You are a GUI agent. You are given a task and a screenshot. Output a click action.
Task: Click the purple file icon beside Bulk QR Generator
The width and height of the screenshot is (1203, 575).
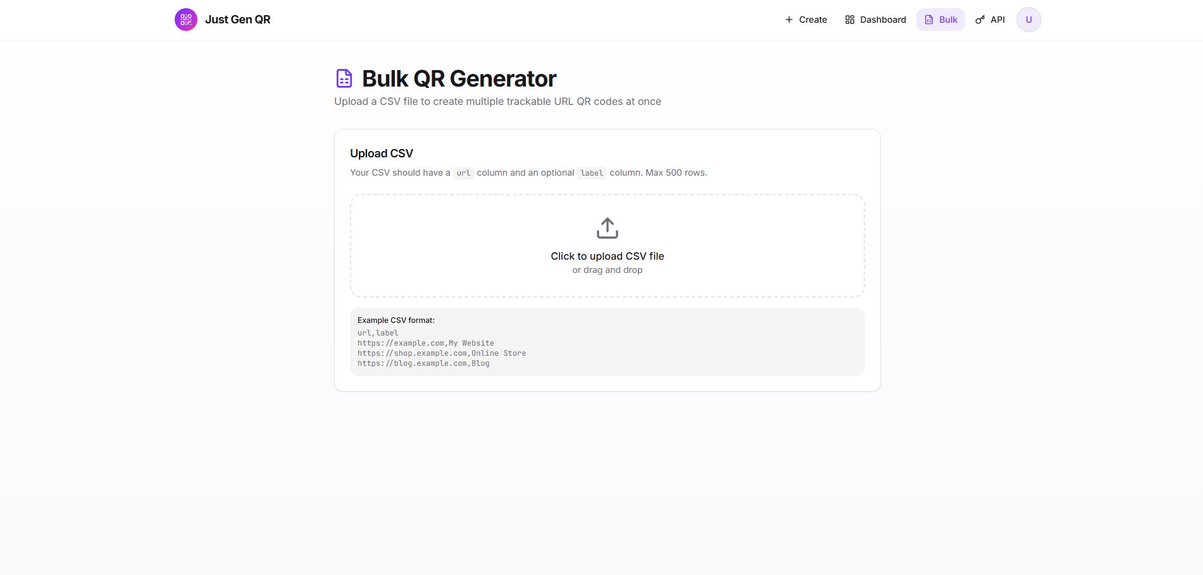tap(344, 78)
